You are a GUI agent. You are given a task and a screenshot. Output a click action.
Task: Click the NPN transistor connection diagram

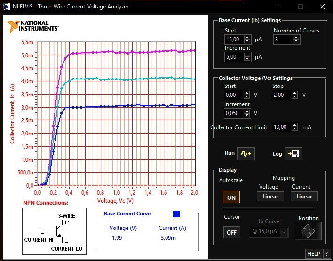tap(55, 231)
